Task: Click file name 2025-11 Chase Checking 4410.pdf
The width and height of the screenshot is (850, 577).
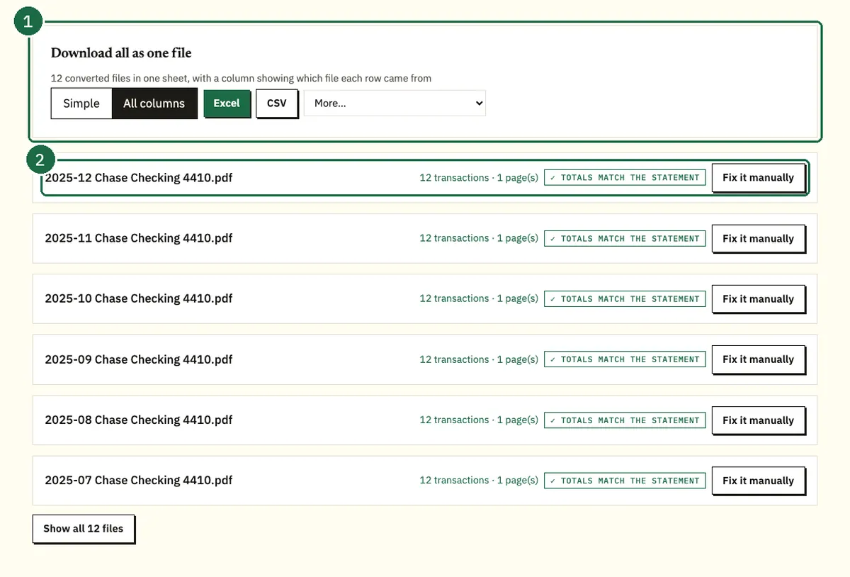Action: coord(139,238)
